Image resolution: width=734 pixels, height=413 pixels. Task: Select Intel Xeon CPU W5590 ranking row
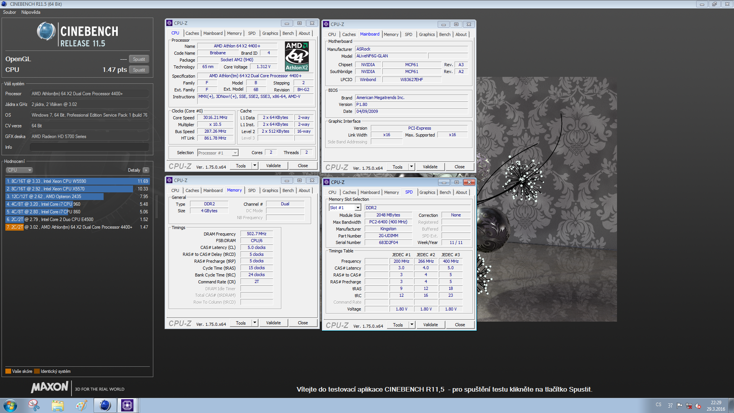pyautogui.click(x=77, y=181)
